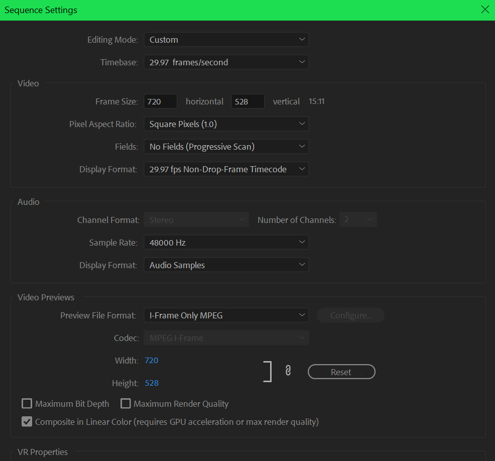The height and width of the screenshot is (461, 495).
Task: Open the Preview File Format dropdown
Action: click(x=226, y=315)
